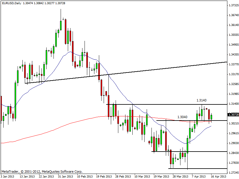Click the 3 Jan 2013 date label

pyautogui.click(x=7, y=176)
